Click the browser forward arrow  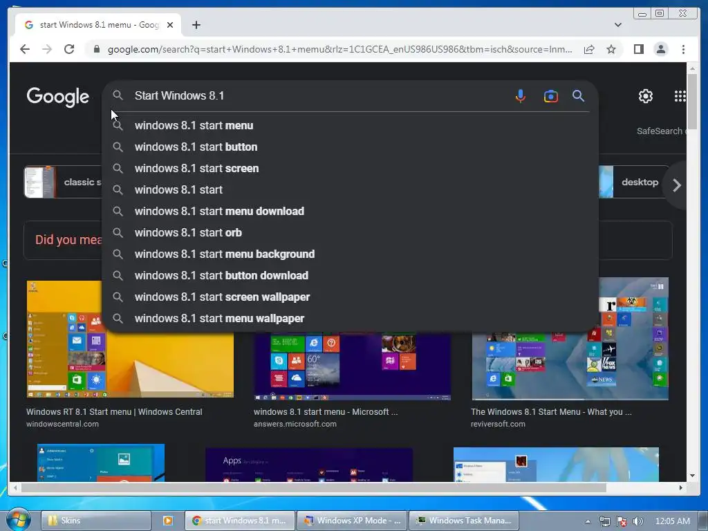[47, 49]
